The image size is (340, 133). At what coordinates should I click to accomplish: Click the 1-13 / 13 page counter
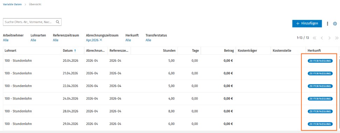tap(303, 38)
